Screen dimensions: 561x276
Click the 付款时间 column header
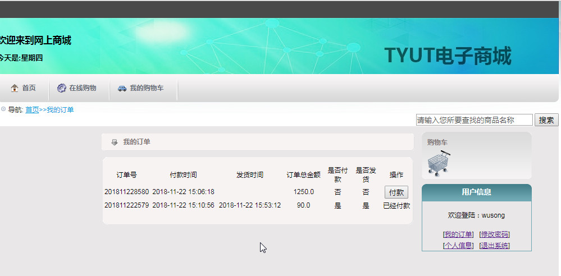[x=183, y=175]
